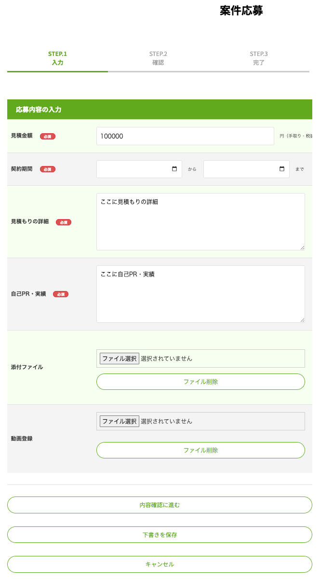This screenshot has width=320, height=580.
Task: Open the contract end date calendar picker
Action: pos(282,169)
